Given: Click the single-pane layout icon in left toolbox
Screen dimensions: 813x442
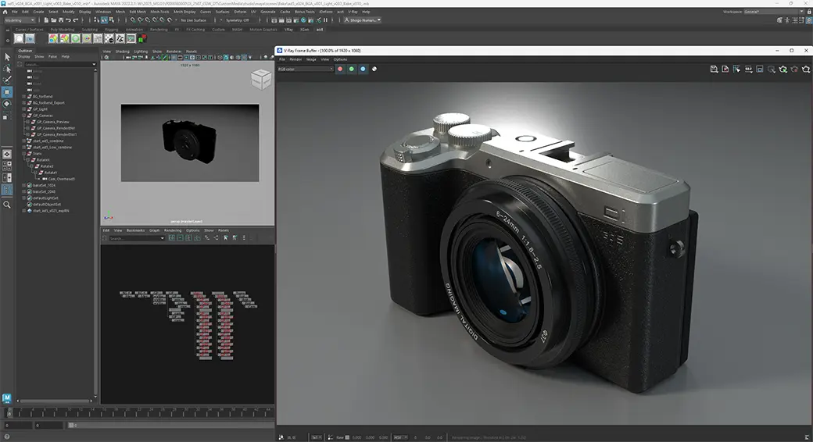Looking at the screenshot, I should [7, 154].
